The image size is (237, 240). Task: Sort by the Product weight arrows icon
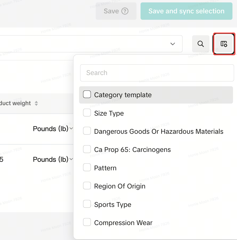coord(36,103)
